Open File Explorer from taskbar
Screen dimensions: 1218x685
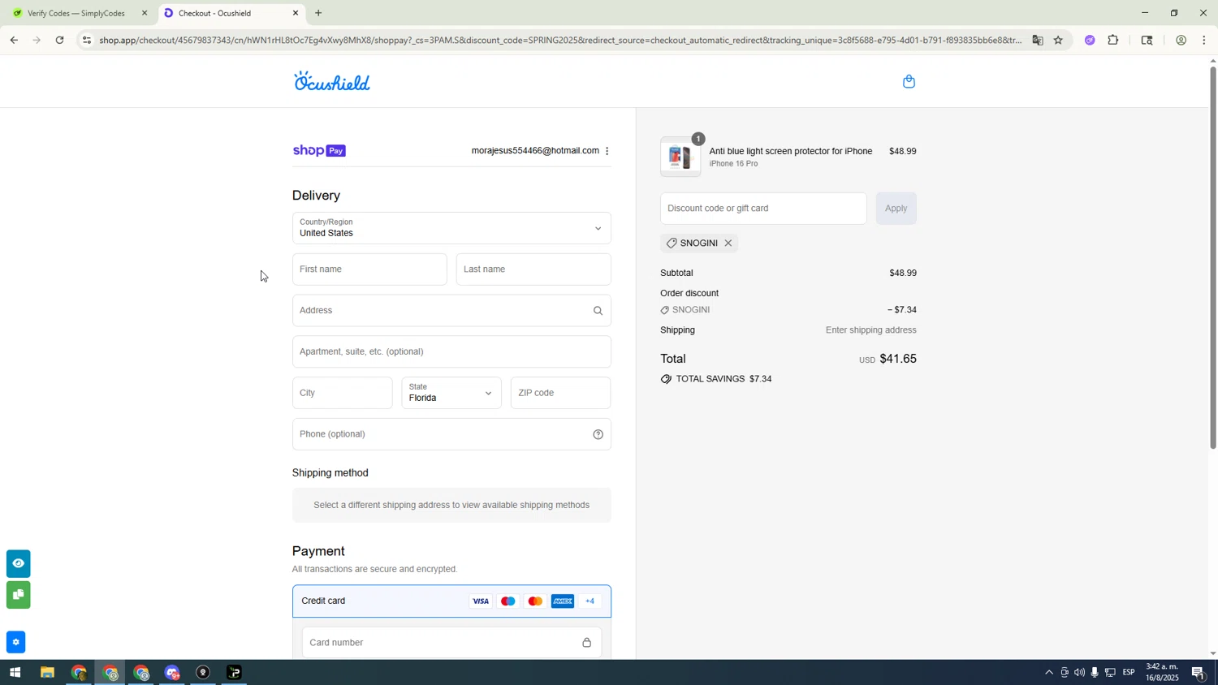[47, 673]
